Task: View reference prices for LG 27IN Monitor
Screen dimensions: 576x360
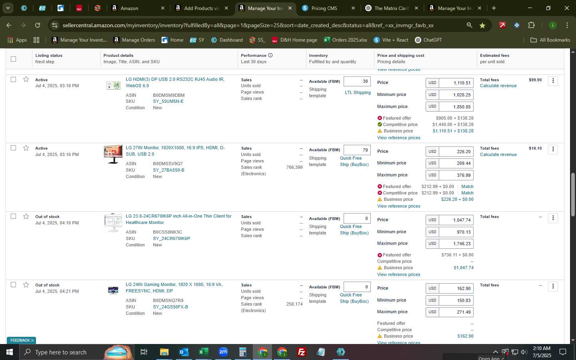Action: pyautogui.click(x=398, y=206)
